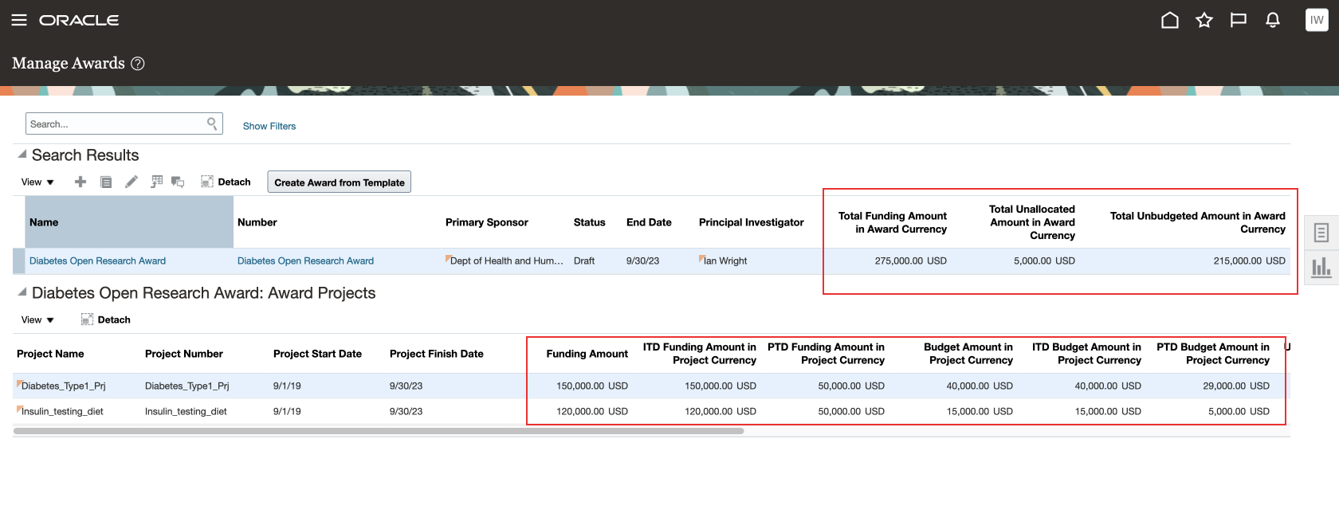Screen dimensions: 1339x529
Task: Click the search magnifier icon
Action: point(212,123)
